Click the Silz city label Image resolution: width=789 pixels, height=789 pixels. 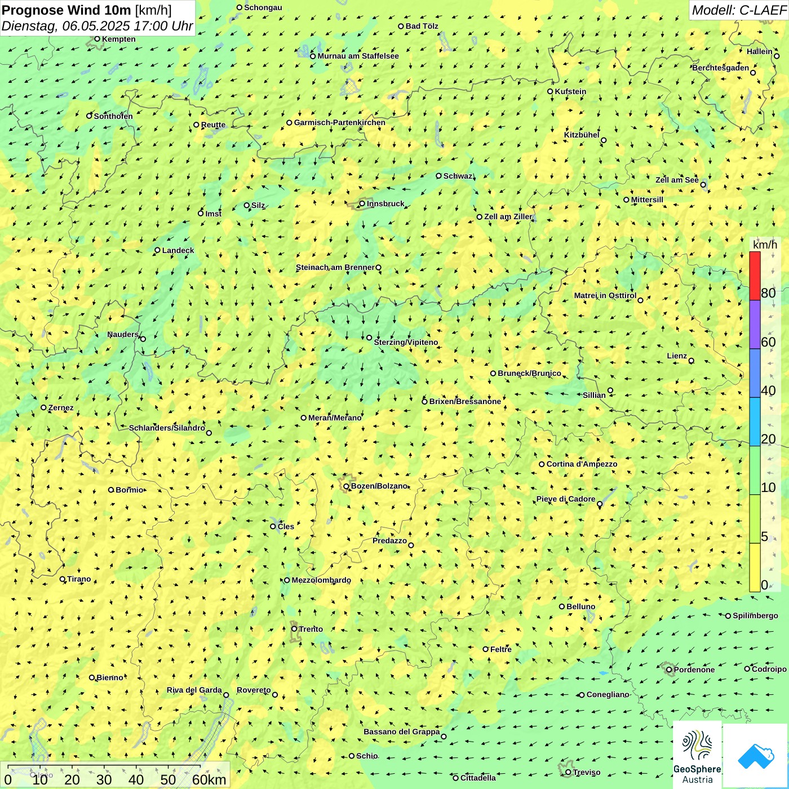[x=258, y=205]
